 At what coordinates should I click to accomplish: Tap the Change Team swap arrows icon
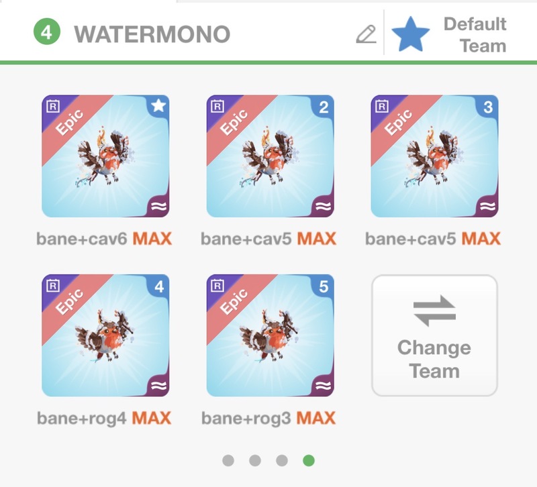[x=434, y=311]
